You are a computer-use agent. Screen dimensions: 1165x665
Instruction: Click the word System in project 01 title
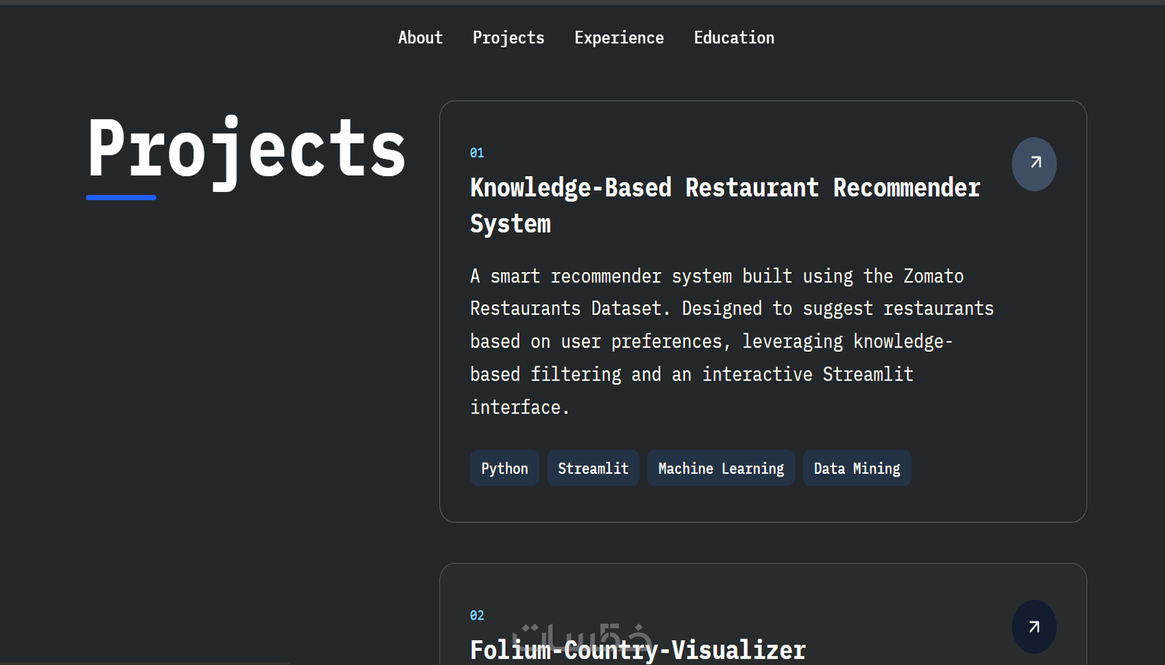pos(510,224)
